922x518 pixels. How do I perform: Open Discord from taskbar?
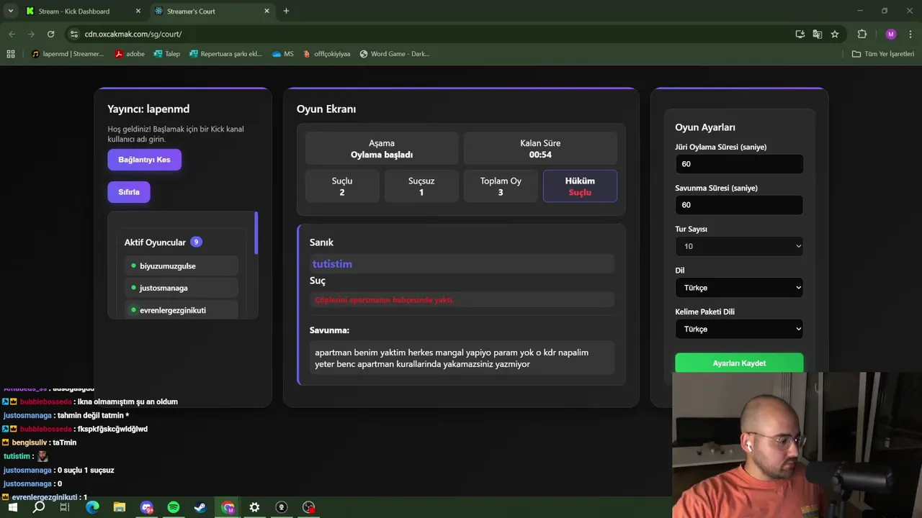147,507
